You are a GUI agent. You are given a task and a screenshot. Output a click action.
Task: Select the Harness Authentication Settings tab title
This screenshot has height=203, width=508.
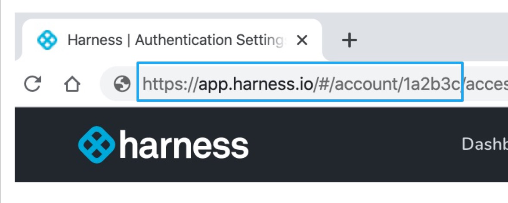click(177, 40)
